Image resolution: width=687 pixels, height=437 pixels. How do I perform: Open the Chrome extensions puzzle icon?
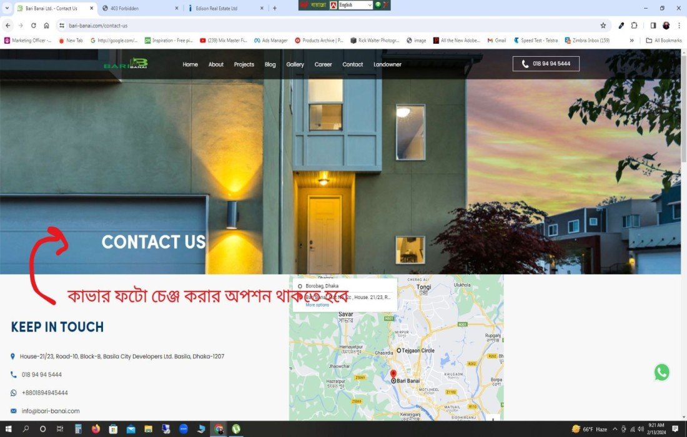pyautogui.click(x=635, y=26)
